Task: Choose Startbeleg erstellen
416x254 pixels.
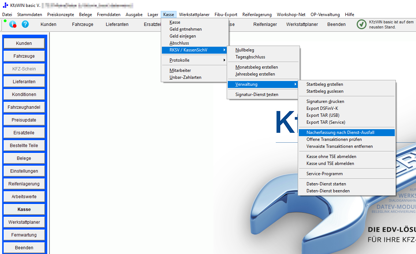Action: coord(346,84)
